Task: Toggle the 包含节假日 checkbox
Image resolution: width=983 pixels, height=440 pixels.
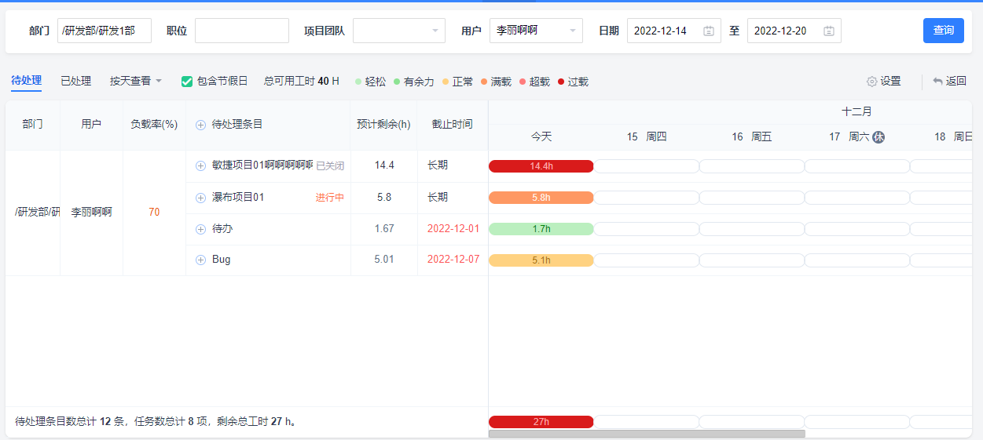Action: (x=187, y=82)
